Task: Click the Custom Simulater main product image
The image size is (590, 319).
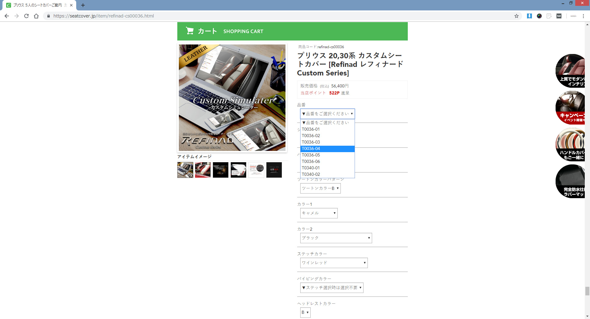Action: [232, 98]
